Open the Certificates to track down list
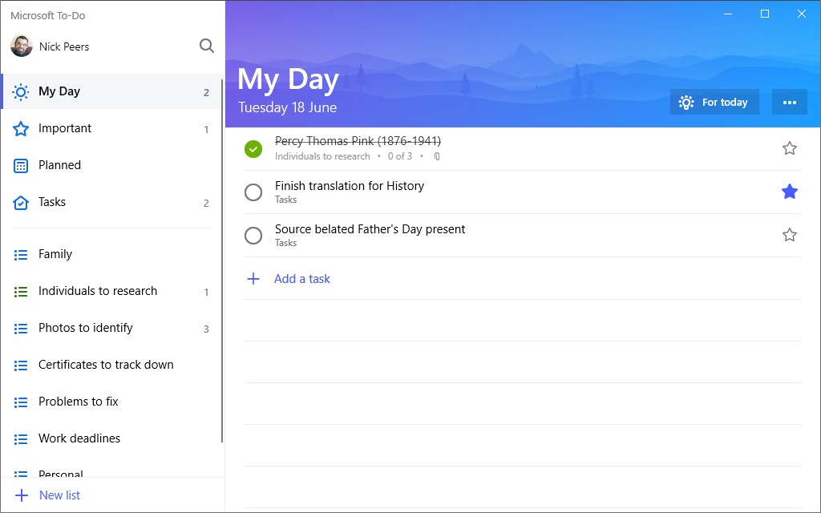Viewport: 821px width, 513px height. pos(106,365)
